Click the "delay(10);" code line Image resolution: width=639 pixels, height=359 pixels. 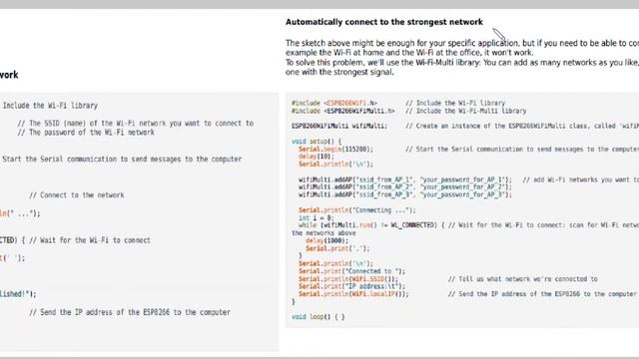(317, 157)
